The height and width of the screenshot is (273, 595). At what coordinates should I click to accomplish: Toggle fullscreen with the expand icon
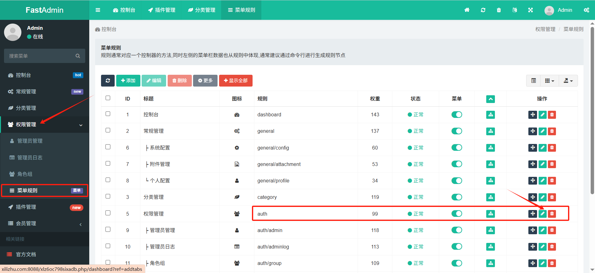click(x=531, y=10)
